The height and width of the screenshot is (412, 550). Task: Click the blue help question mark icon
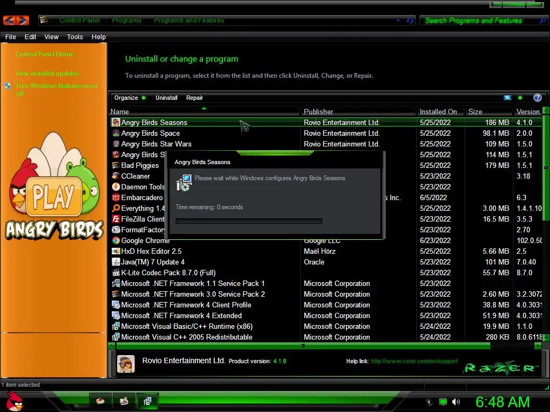[537, 98]
